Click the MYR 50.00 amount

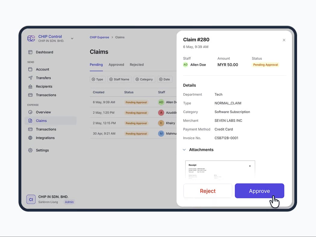click(x=228, y=65)
